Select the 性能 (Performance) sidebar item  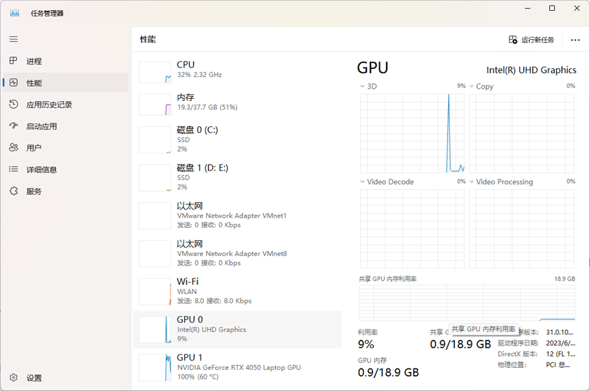[x=65, y=83]
